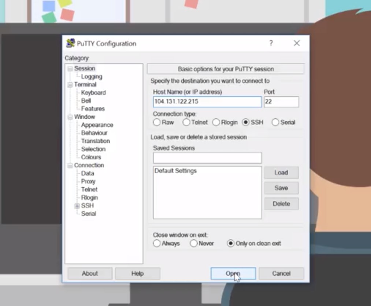Collapse the Terminal tree node
The width and height of the screenshot is (371, 306).
point(70,85)
